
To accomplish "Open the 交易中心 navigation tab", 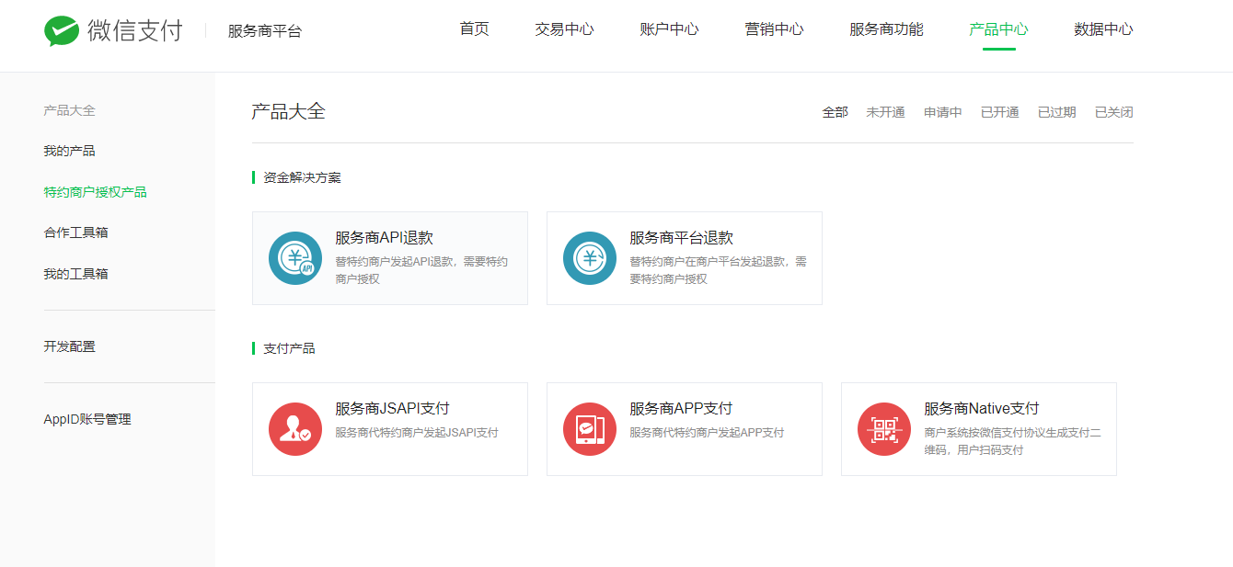I will pyautogui.click(x=564, y=29).
